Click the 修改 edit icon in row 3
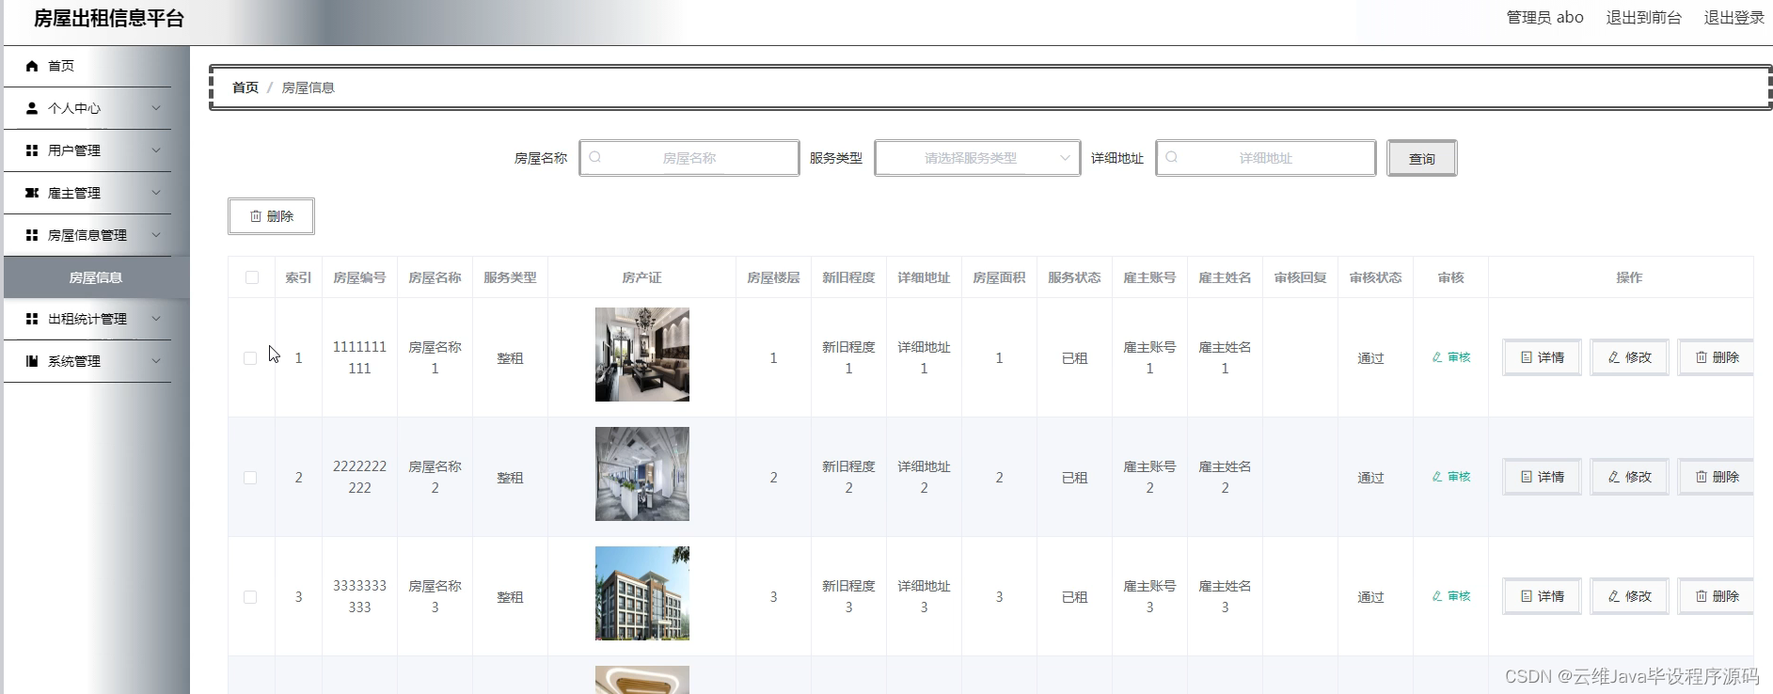Viewport: 1773px width, 694px height. point(1614,596)
